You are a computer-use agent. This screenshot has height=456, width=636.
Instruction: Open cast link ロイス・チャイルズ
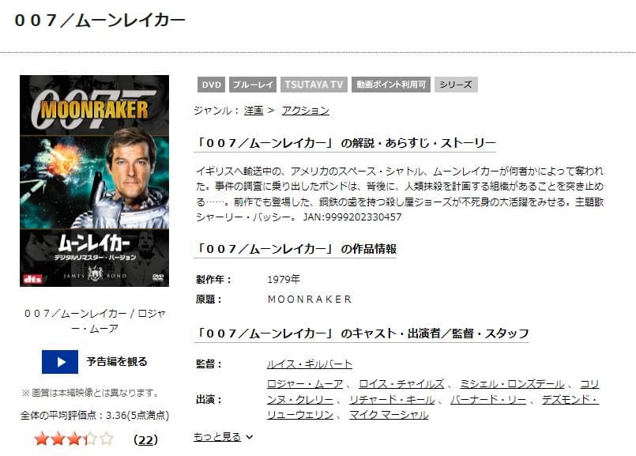pyautogui.click(x=401, y=384)
